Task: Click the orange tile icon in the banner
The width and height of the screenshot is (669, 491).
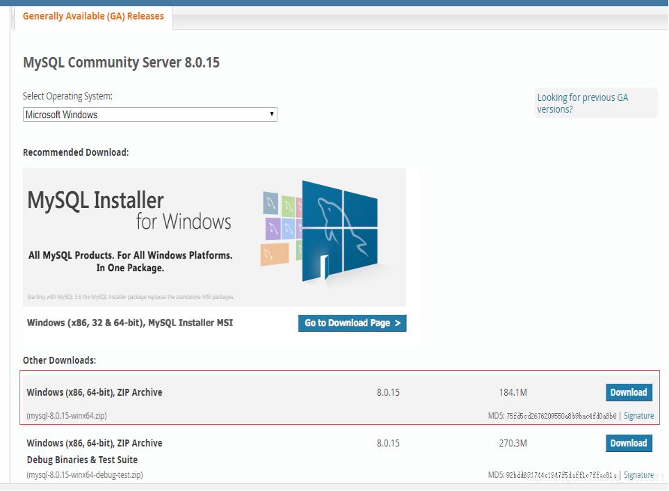Action: [274, 254]
